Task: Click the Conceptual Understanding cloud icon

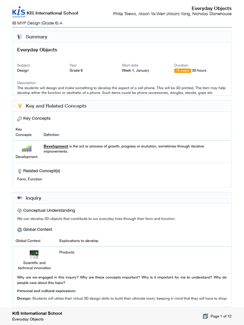Action: 19,211
